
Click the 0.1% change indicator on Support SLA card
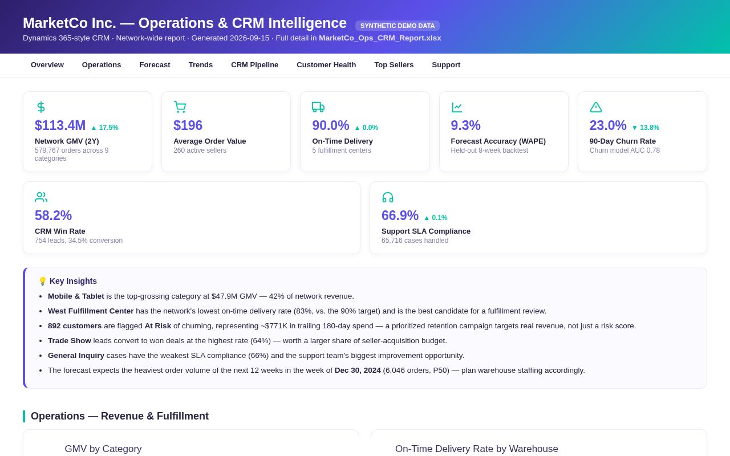(x=435, y=218)
